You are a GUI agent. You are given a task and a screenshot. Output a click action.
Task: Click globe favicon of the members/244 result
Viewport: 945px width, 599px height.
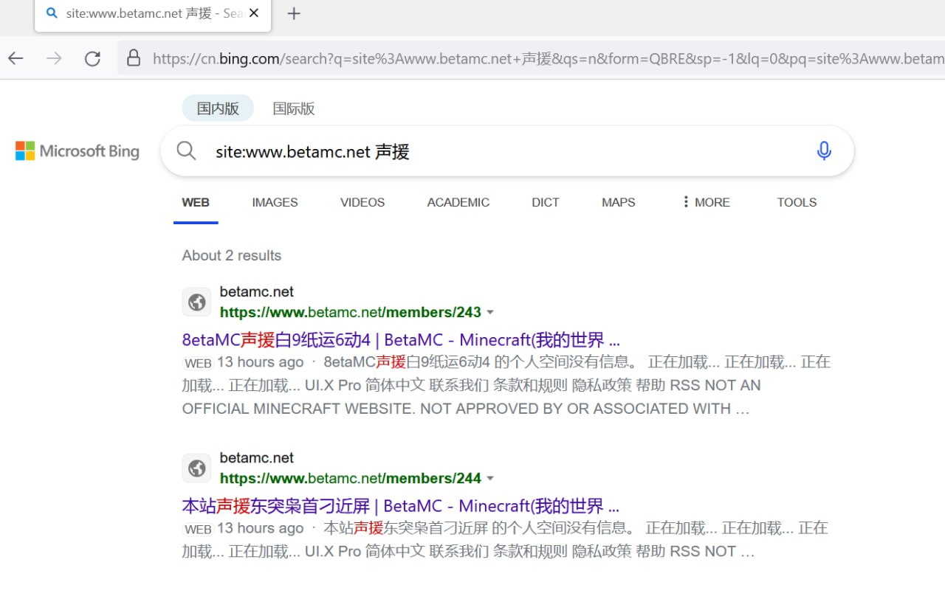(x=196, y=468)
